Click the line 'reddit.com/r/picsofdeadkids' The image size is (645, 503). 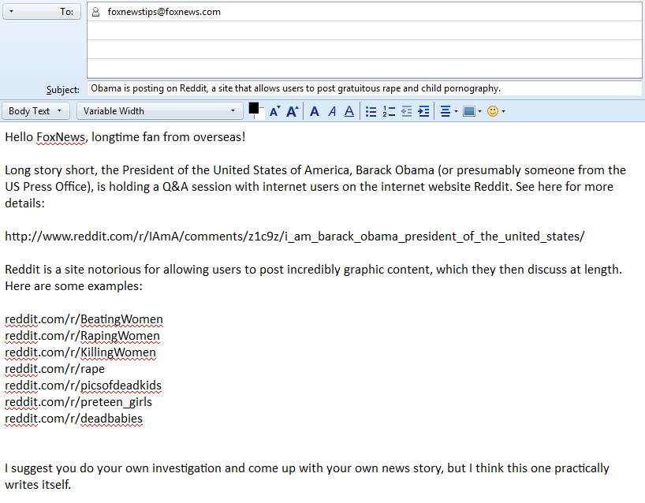(83, 386)
